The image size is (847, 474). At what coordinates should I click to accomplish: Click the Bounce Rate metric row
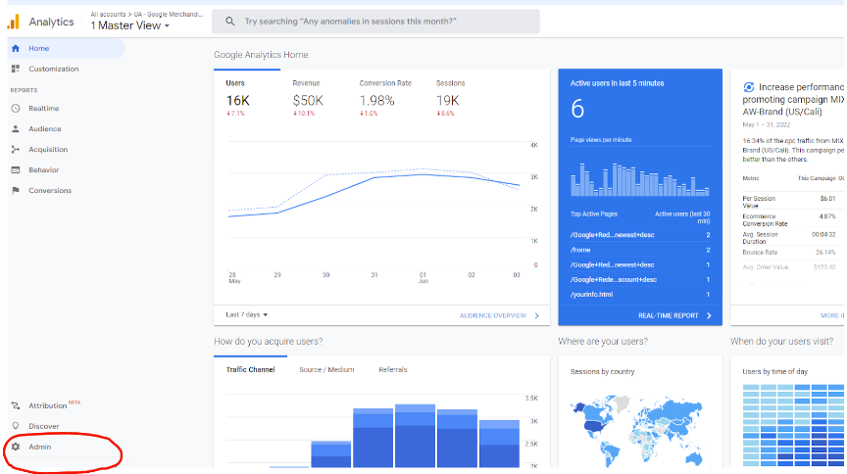pos(789,252)
